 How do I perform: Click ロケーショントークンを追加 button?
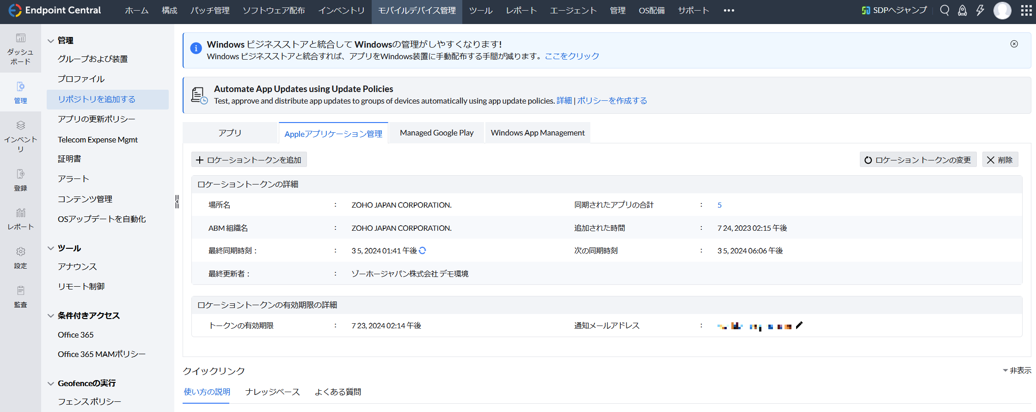[249, 160]
